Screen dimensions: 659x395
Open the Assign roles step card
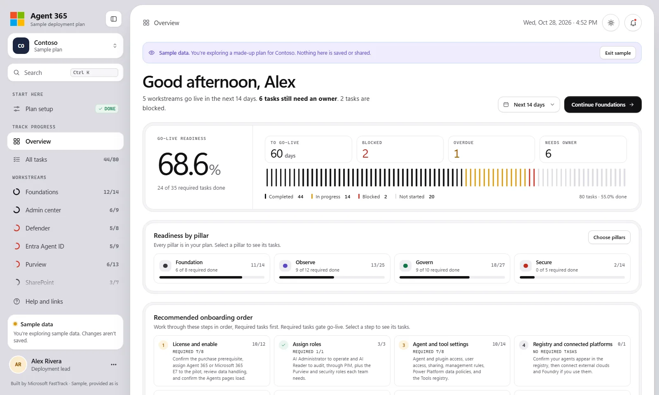point(332,361)
